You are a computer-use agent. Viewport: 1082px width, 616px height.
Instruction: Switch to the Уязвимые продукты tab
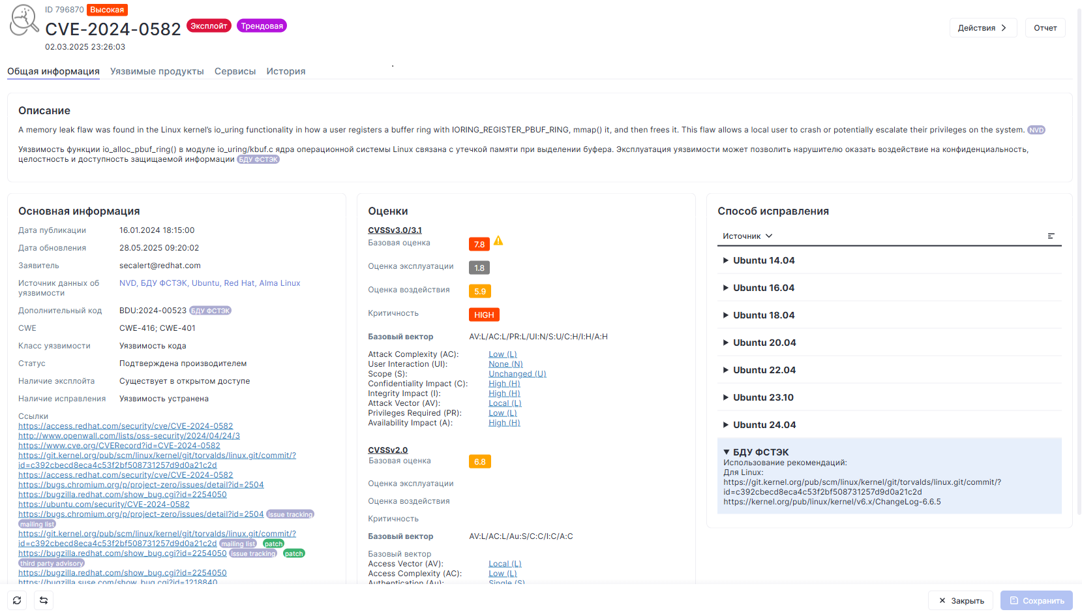point(157,71)
